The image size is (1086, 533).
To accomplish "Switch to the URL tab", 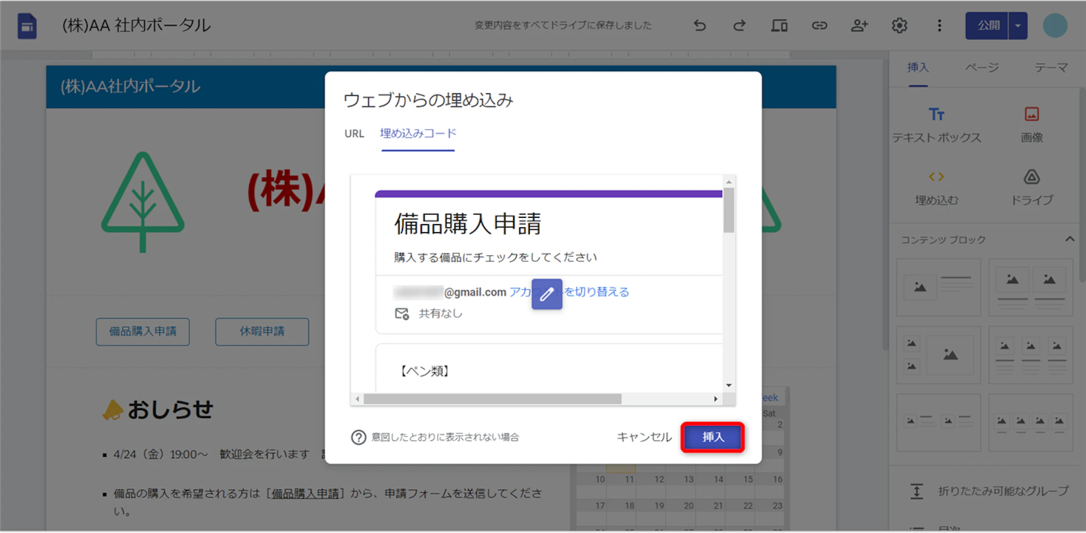I will click(x=354, y=134).
